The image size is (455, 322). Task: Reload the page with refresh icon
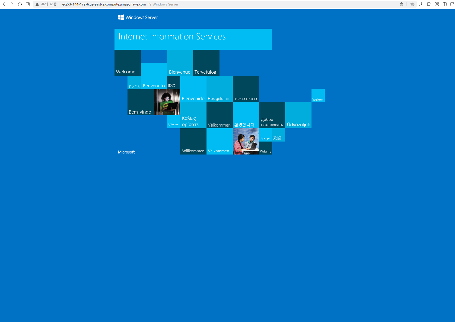click(20, 4)
